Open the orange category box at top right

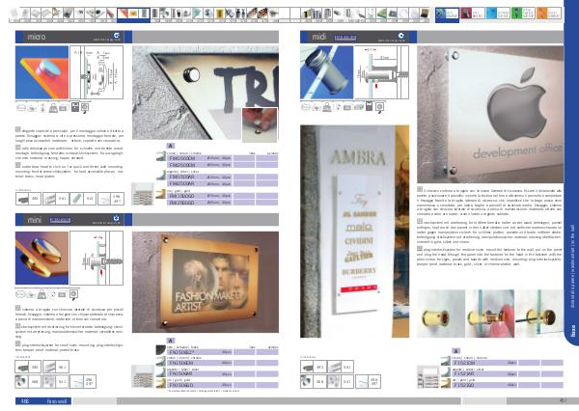(x=548, y=14)
